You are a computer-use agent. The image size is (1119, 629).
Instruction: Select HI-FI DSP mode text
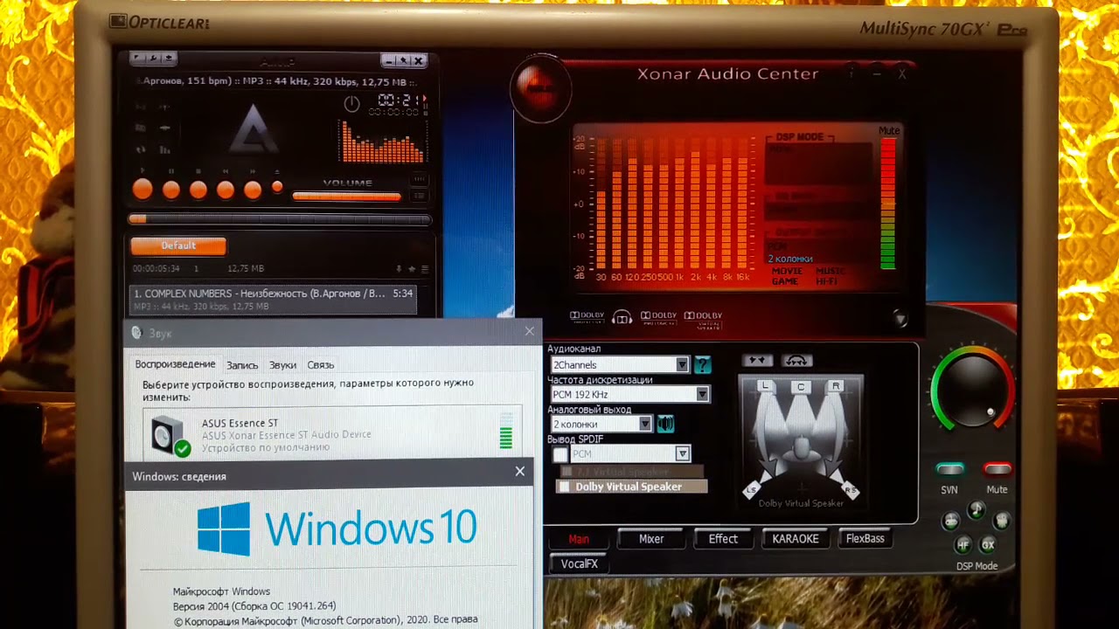pos(826,281)
